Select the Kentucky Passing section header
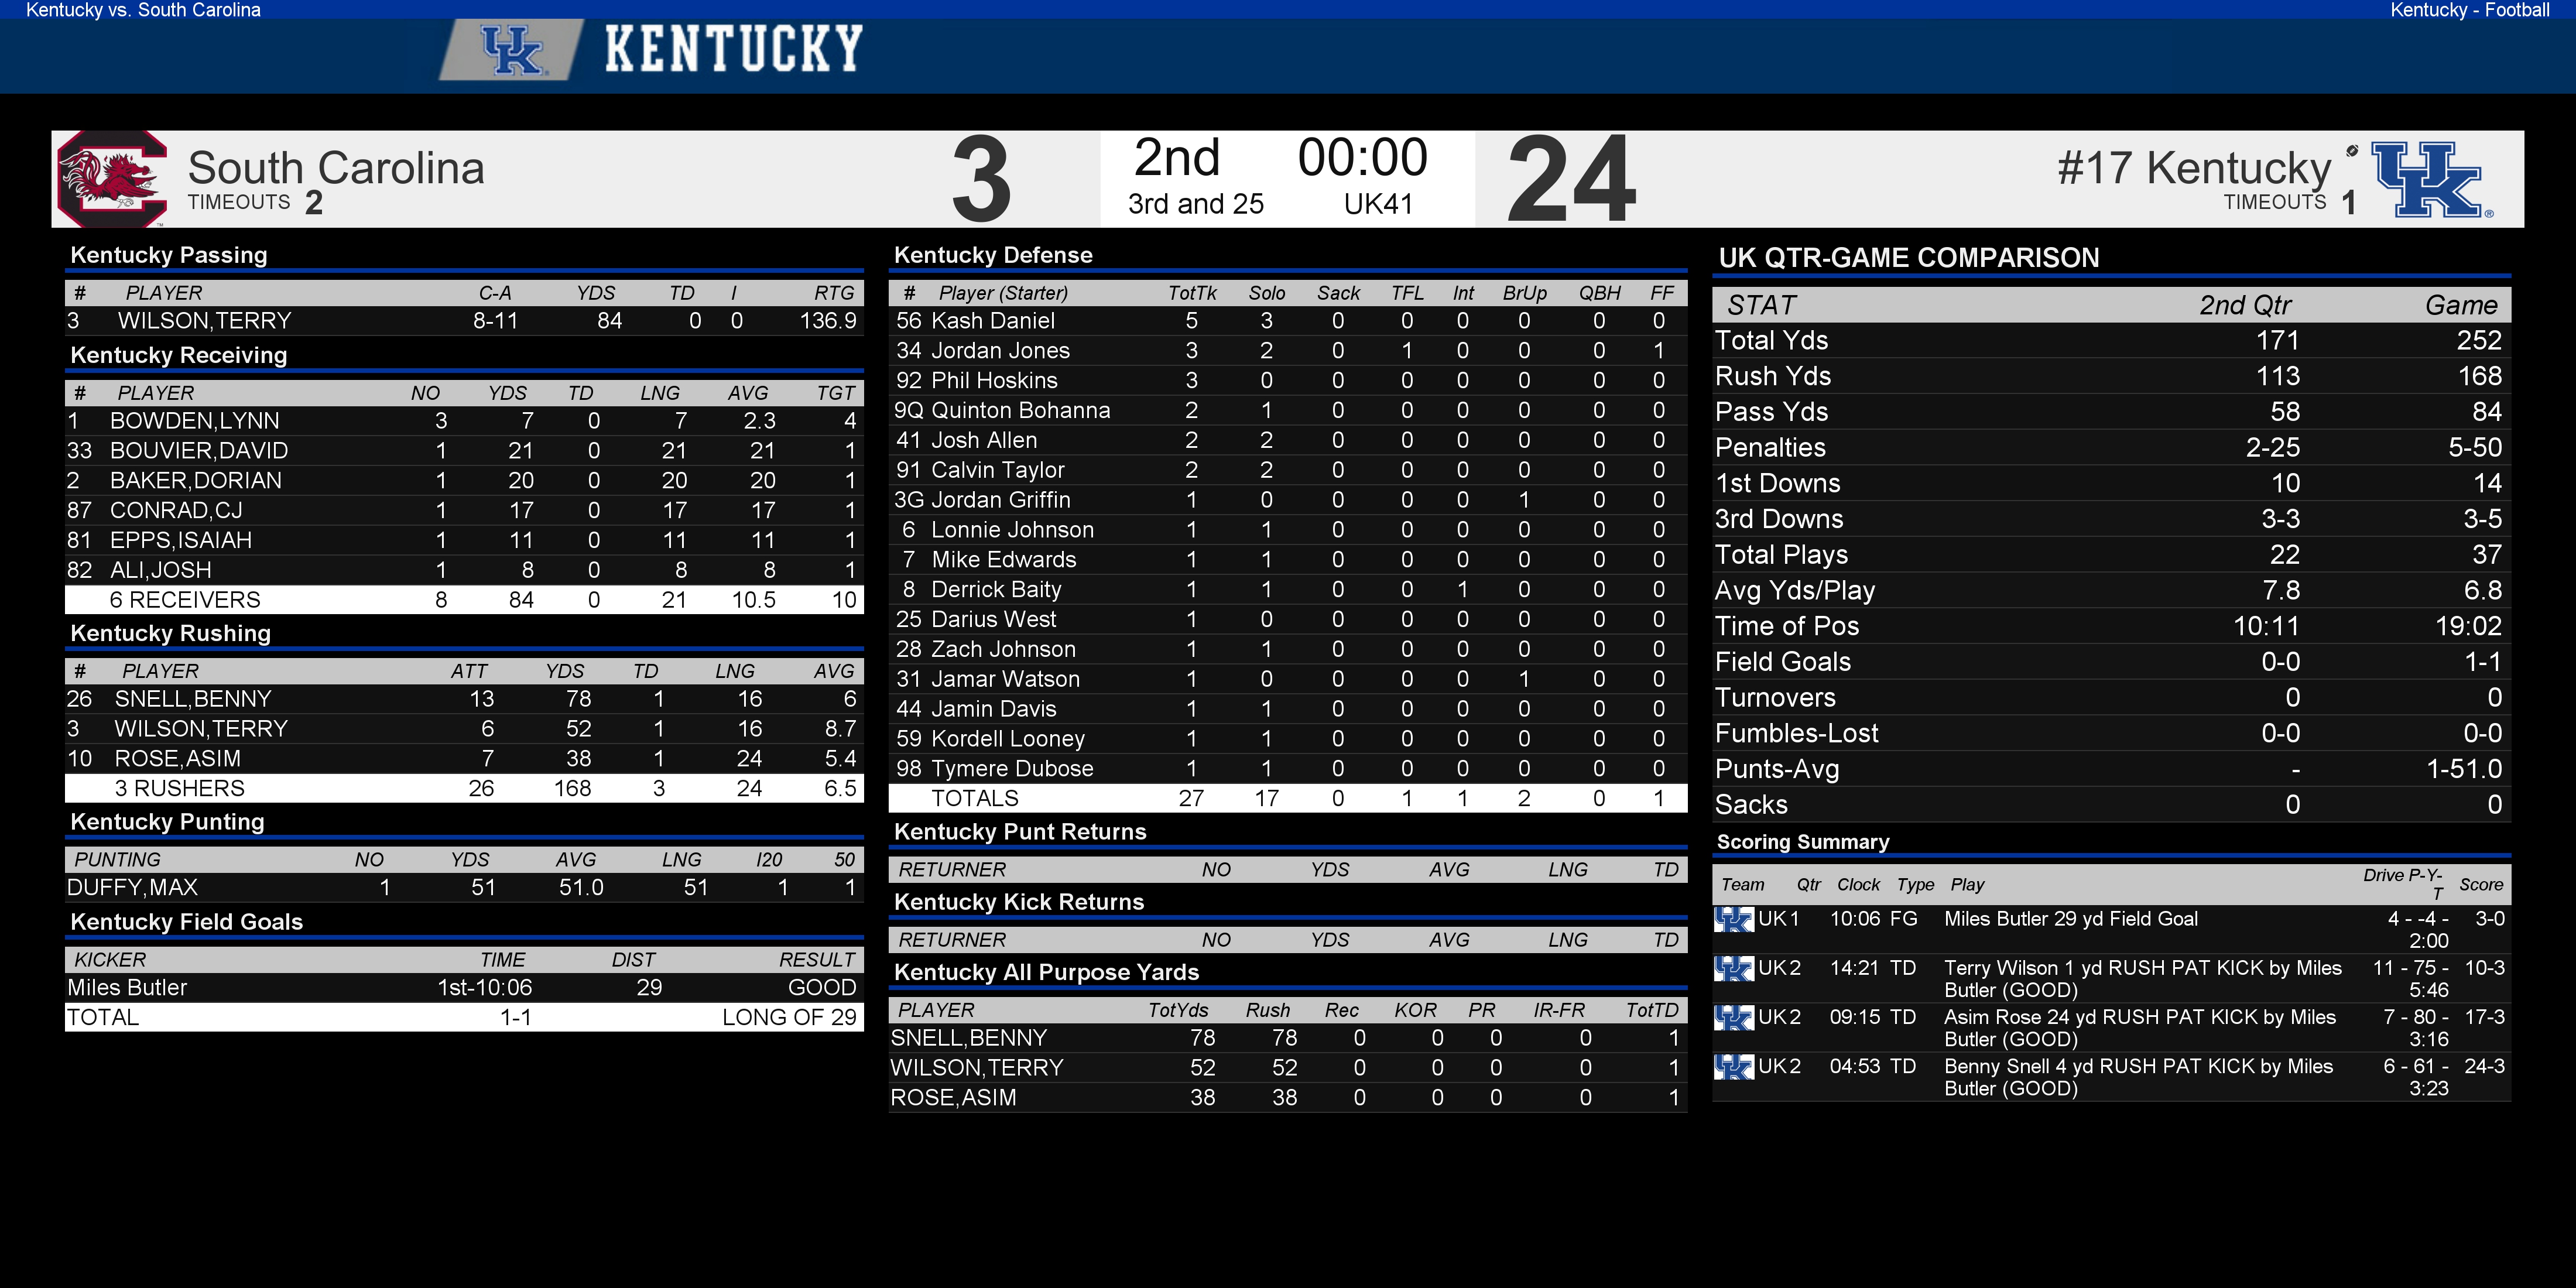The width and height of the screenshot is (2576, 1288). tap(169, 255)
